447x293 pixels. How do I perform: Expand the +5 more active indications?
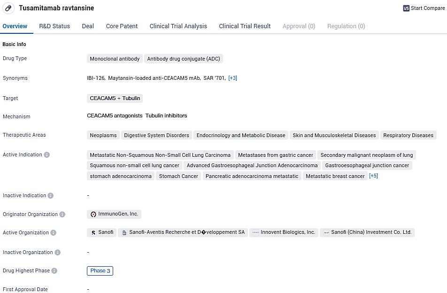[373, 176]
